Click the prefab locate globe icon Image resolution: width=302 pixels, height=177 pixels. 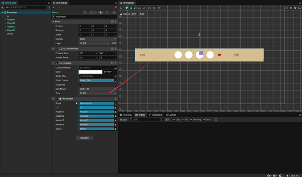[x=101, y=12]
